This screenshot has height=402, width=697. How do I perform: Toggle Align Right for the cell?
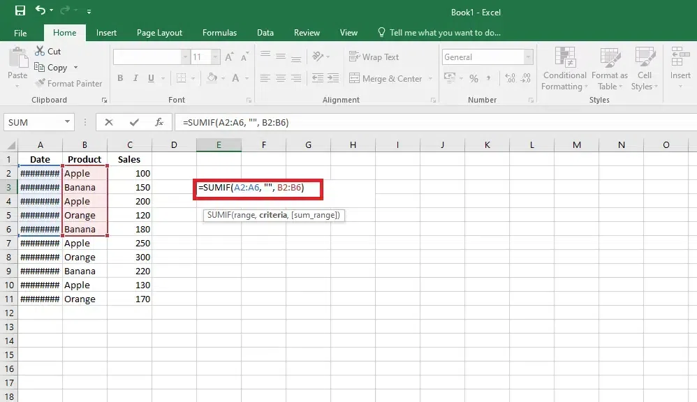click(296, 78)
